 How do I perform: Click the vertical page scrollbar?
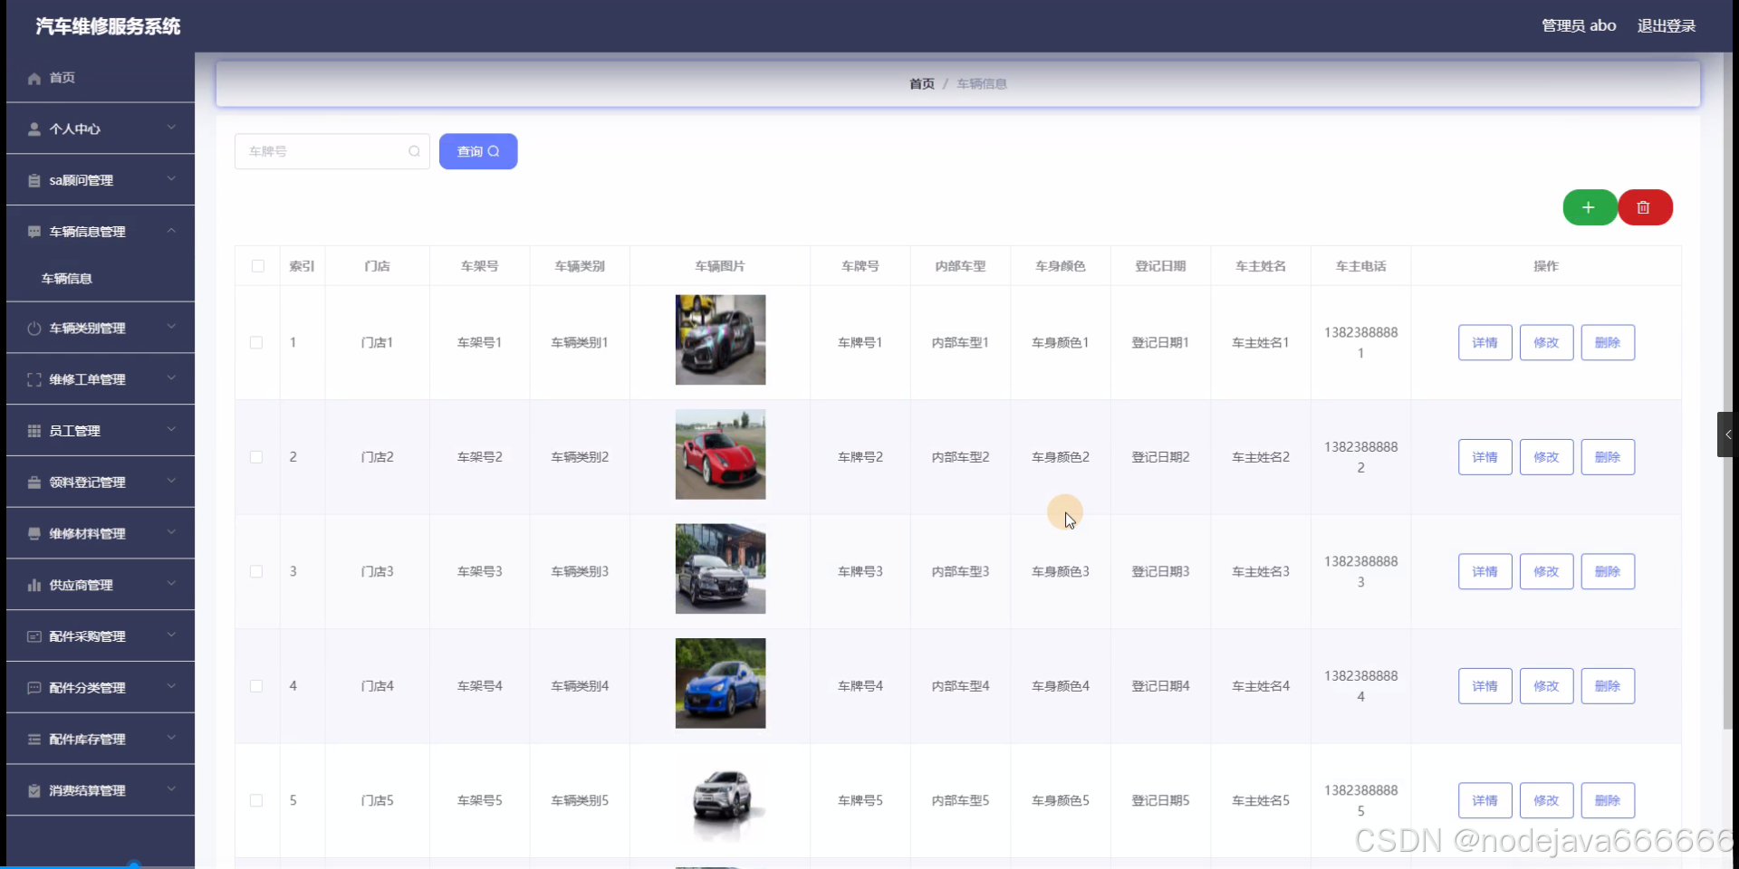pos(1728,389)
